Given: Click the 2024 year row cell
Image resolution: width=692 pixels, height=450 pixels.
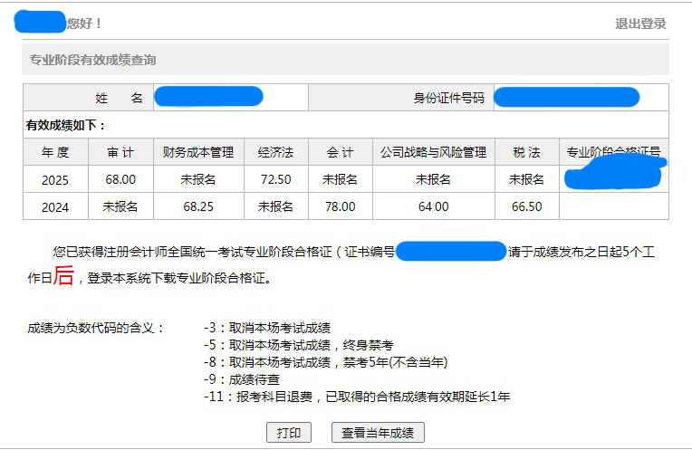Looking at the screenshot, I should click(55, 206).
